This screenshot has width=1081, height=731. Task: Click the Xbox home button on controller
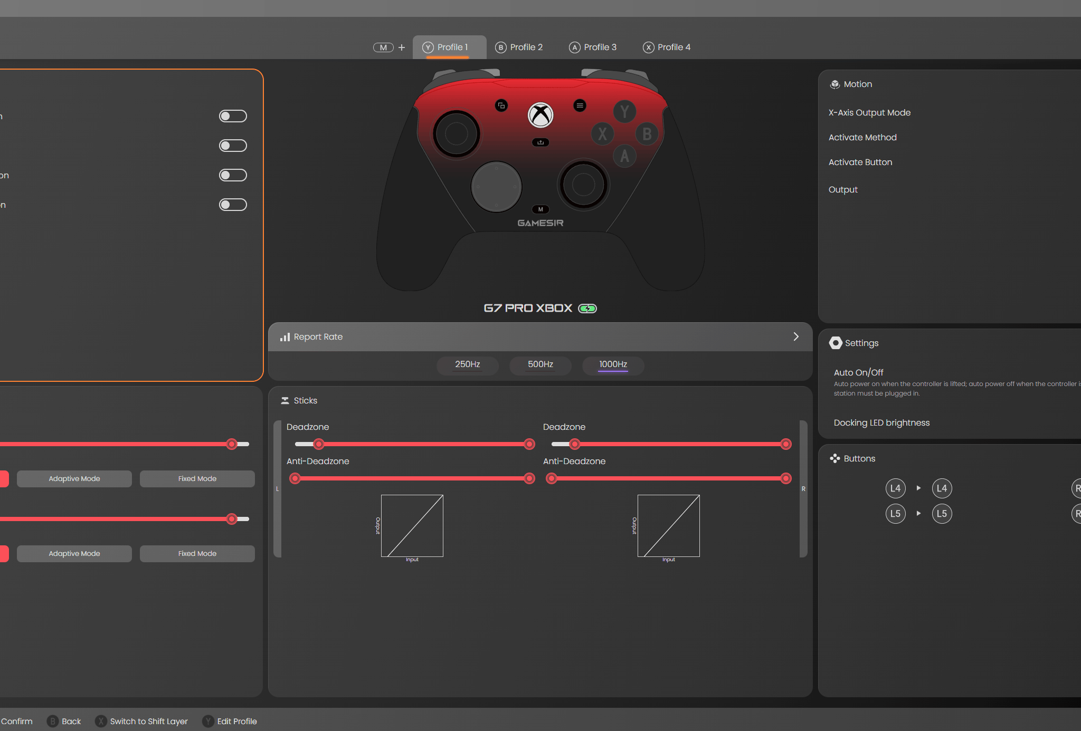click(540, 115)
